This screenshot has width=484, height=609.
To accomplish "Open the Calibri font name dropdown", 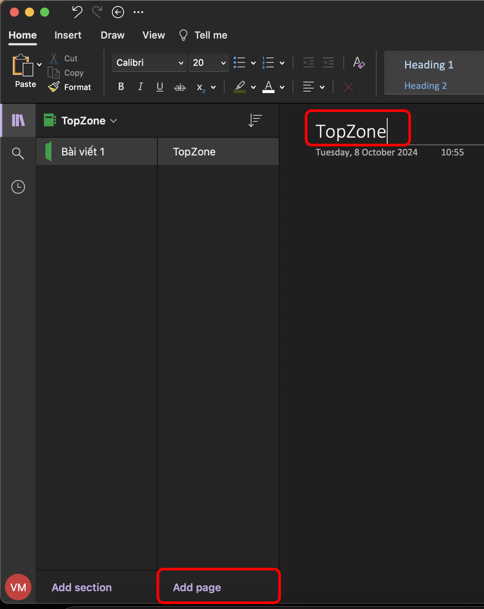I will click(x=149, y=63).
